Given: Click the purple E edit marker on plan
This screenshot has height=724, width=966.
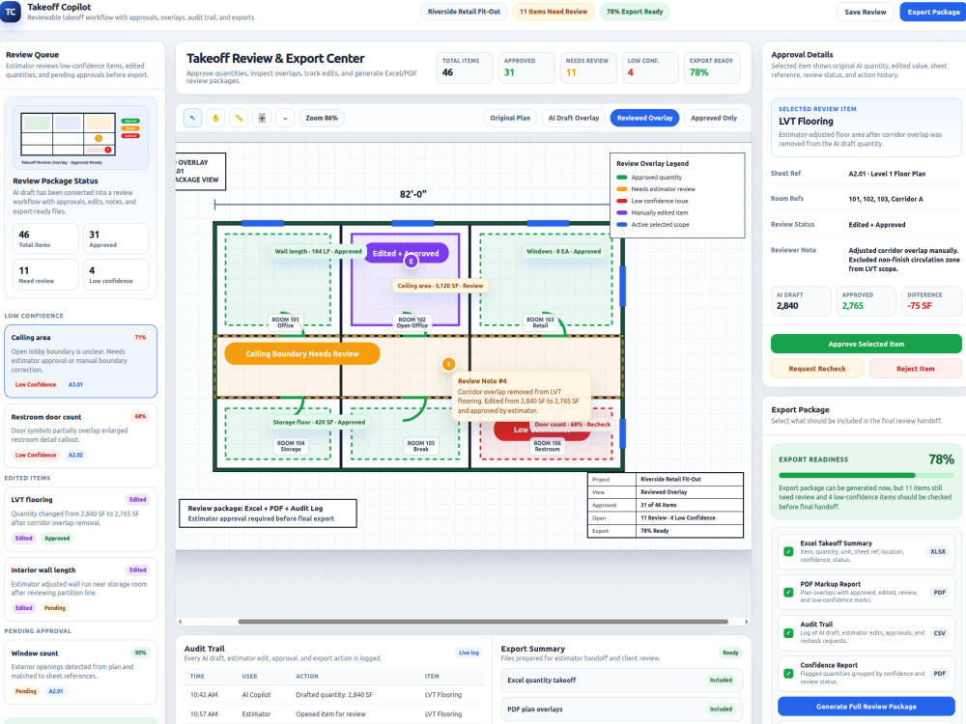Looking at the screenshot, I should [x=411, y=261].
